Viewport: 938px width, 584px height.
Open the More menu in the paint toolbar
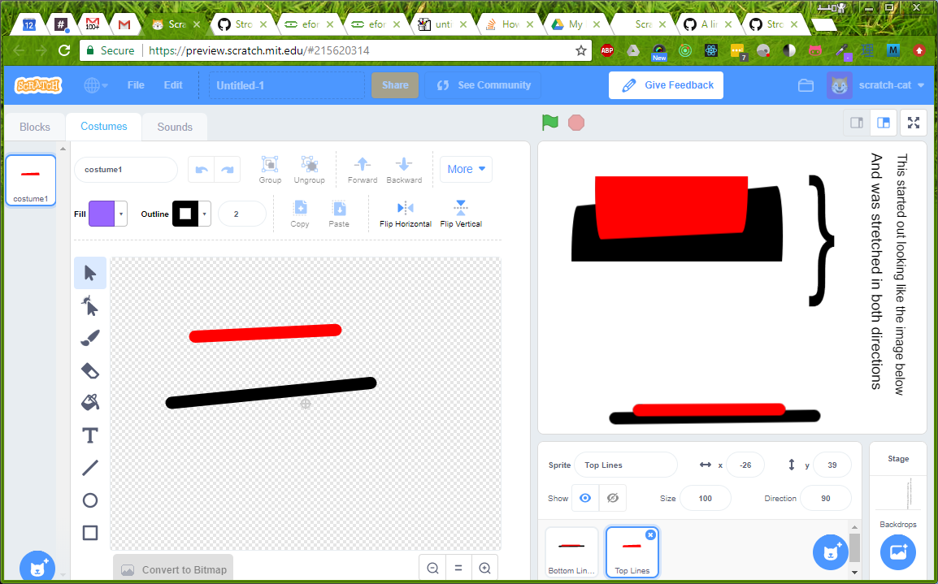pos(466,169)
